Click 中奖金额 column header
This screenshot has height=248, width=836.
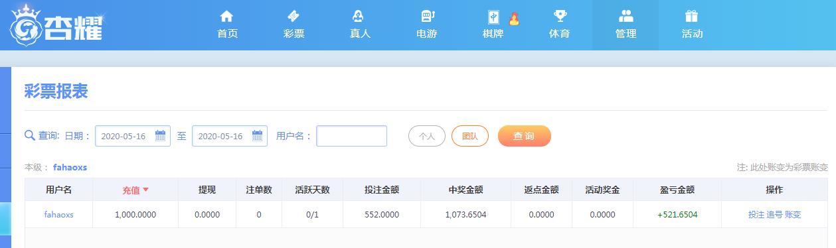tap(465, 190)
